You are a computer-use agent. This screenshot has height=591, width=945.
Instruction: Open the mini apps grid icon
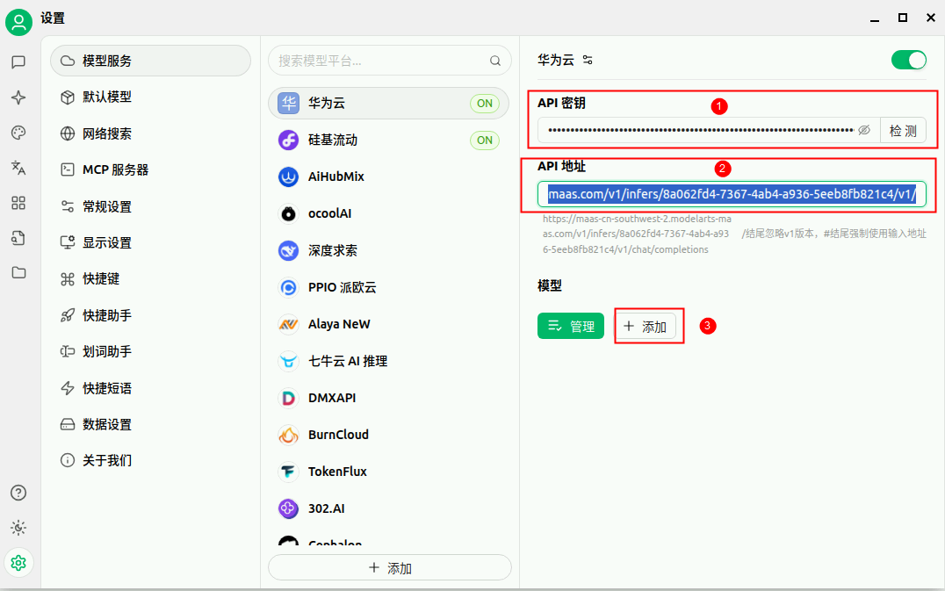tap(18, 203)
